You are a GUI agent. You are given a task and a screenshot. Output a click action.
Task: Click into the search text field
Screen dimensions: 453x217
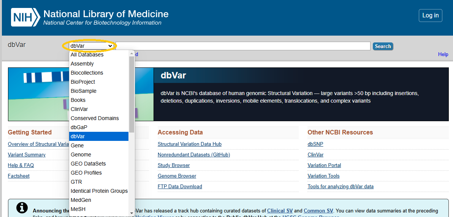click(243, 46)
